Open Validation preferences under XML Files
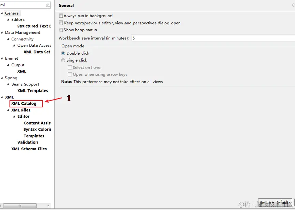 pyautogui.click(x=28, y=142)
